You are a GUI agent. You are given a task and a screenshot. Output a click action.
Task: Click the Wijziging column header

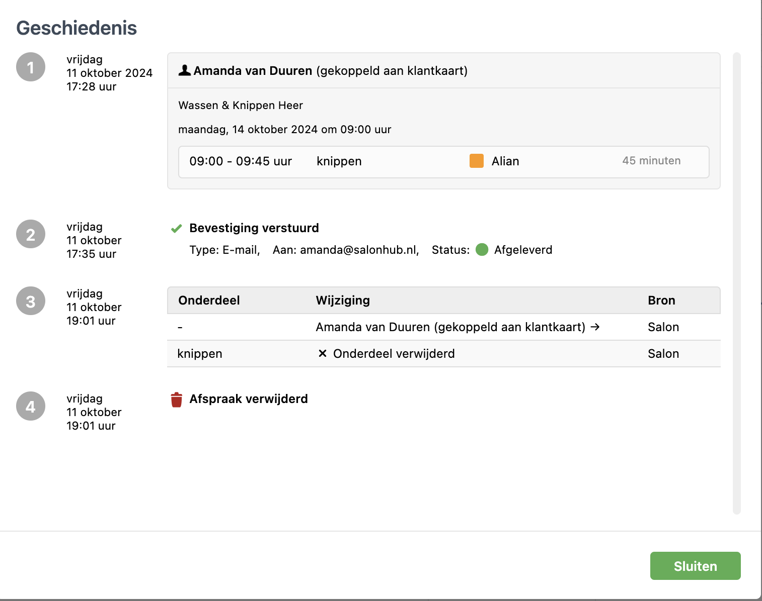[x=343, y=301]
